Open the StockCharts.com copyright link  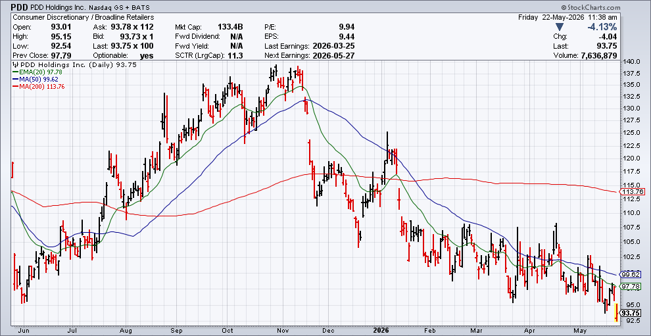coord(591,7)
